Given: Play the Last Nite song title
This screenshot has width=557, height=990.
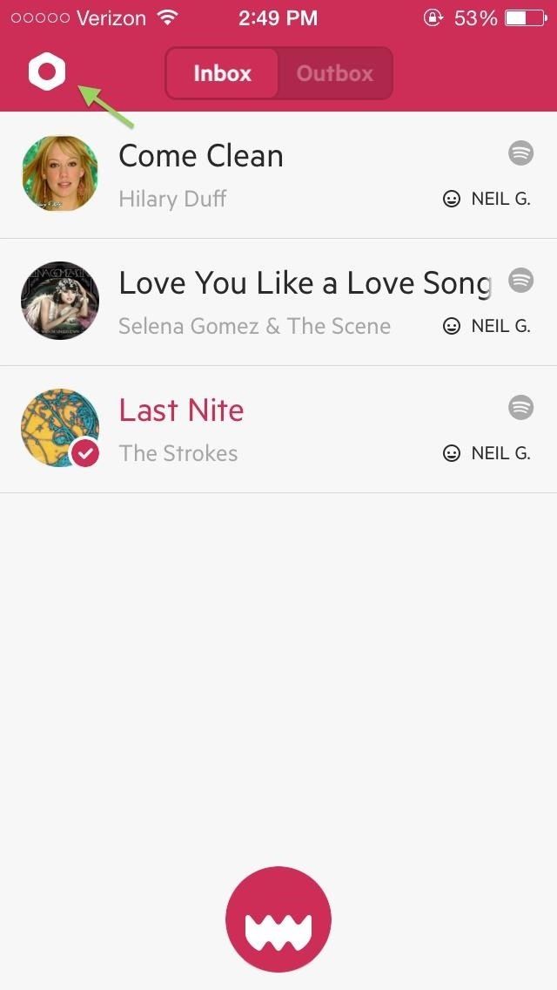Looking at the screenshot, I should tap(181, 410).
